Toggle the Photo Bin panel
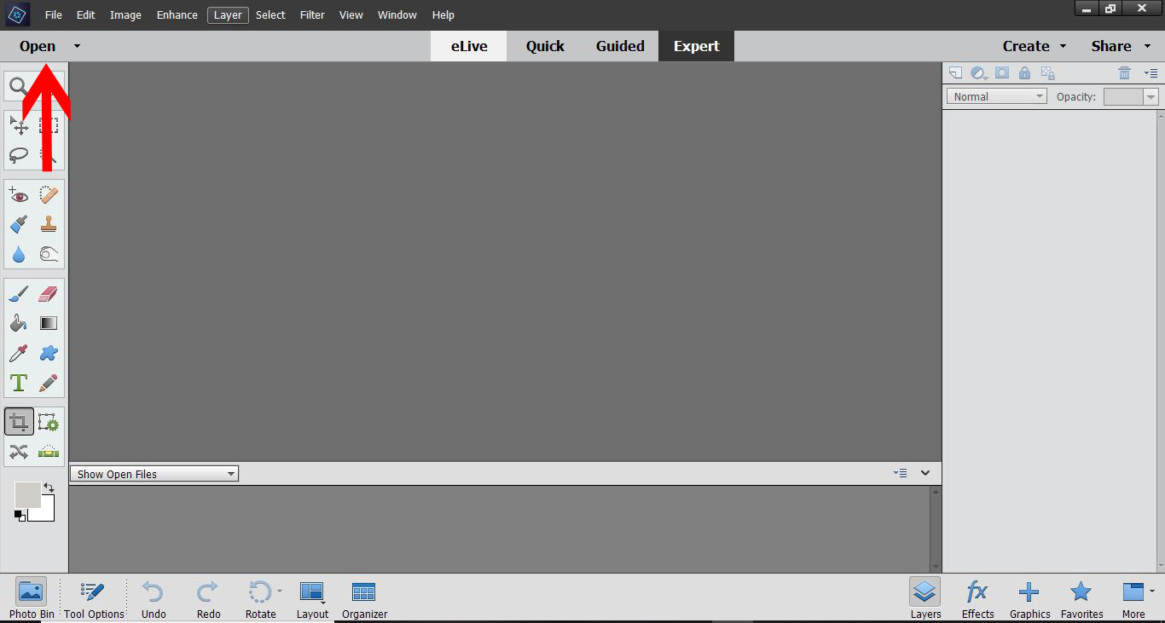Viewport: 1165px width, 623px height. 32,598
